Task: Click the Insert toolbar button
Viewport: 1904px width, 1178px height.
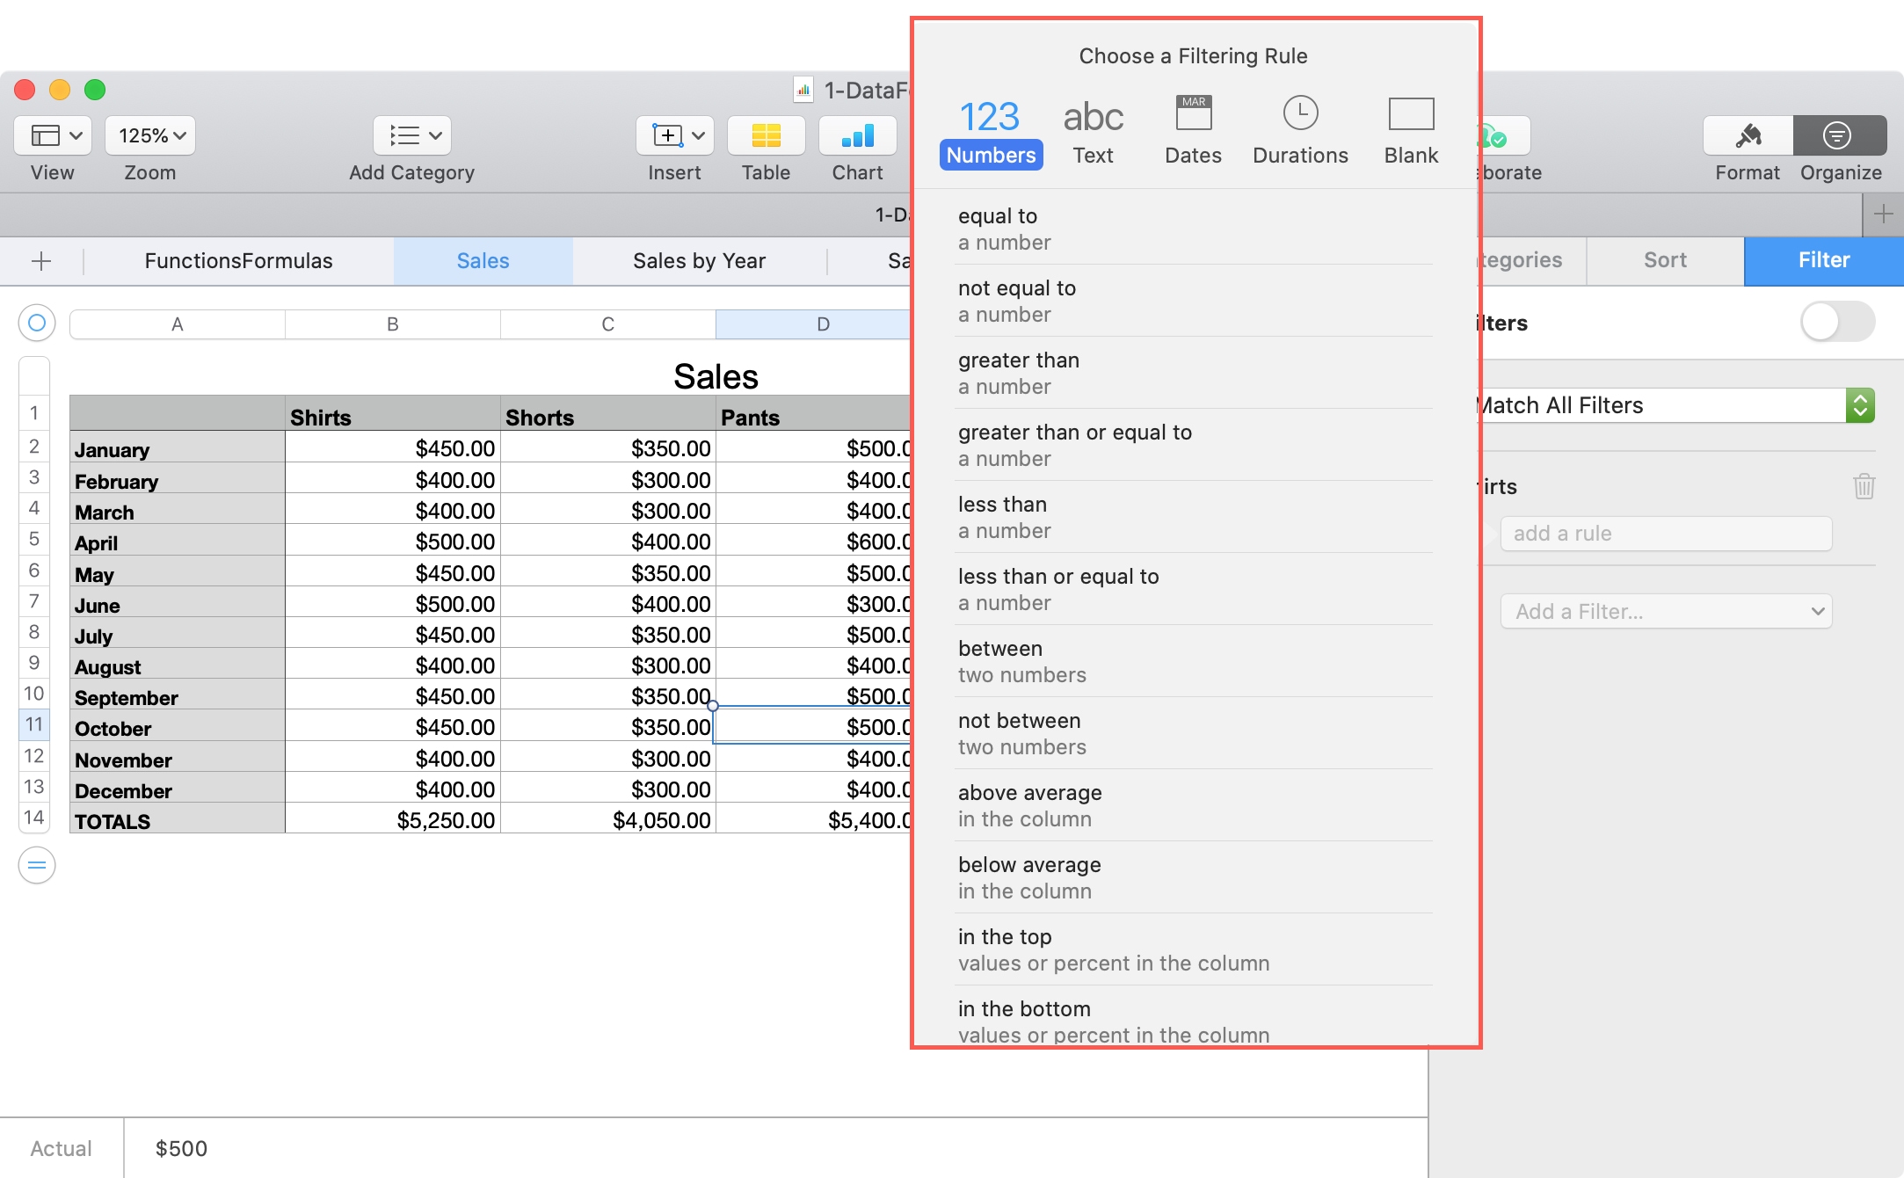Action: click(675, 135)
